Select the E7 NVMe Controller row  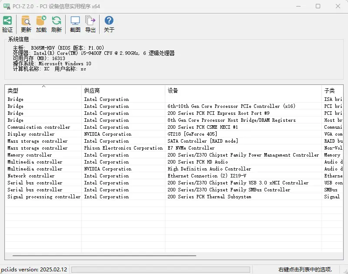(x=174, y=148)
